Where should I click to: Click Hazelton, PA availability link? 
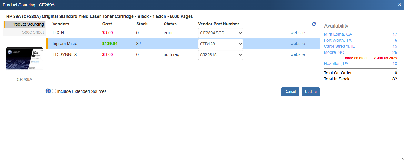click(336, 64)
